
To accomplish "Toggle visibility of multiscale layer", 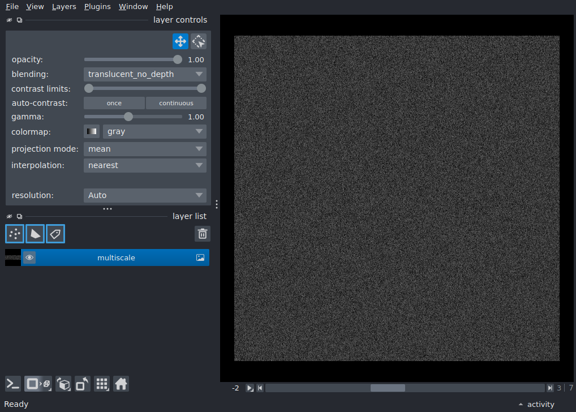I will tap(29, 257).
